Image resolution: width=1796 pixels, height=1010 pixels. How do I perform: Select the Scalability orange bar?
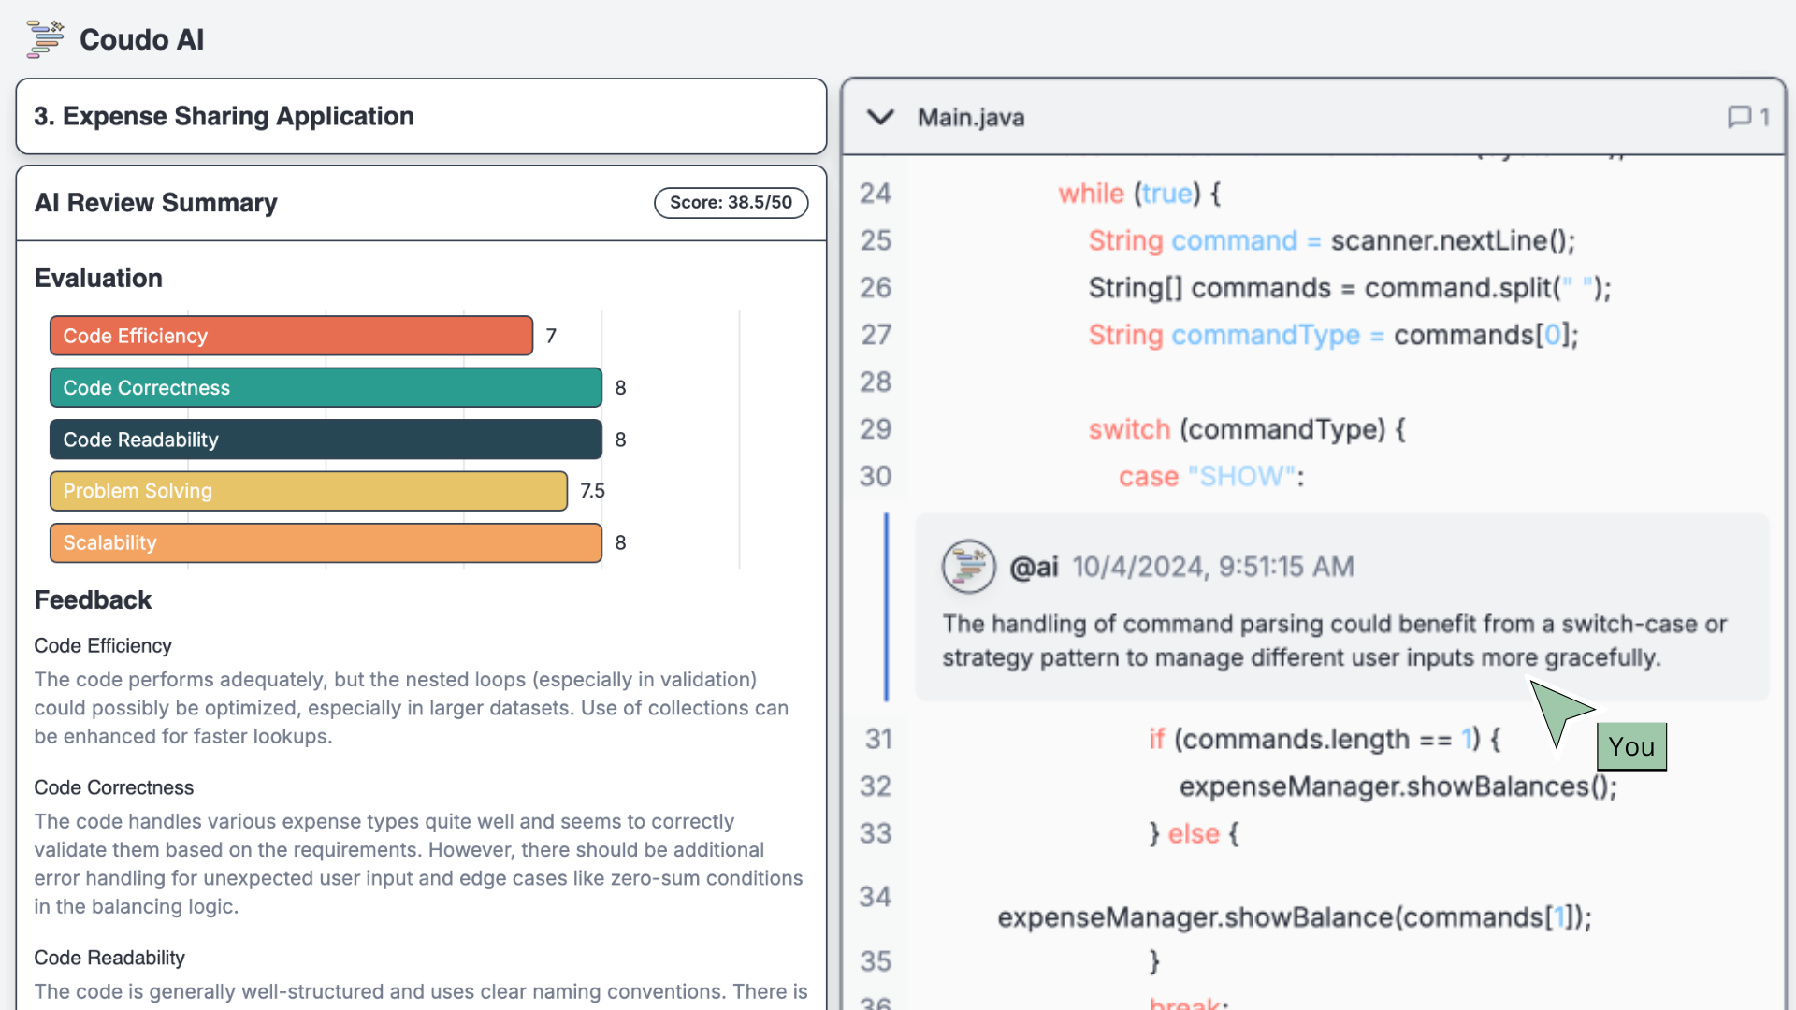coord(326,543)
